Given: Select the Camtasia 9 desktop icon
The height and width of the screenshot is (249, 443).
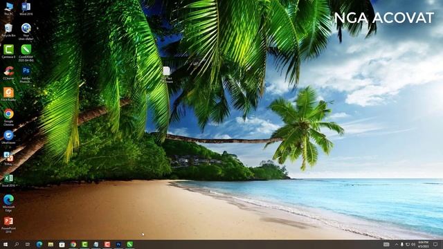Looking at the screenshot, I should pyautogui.click(x=8, y=52).
